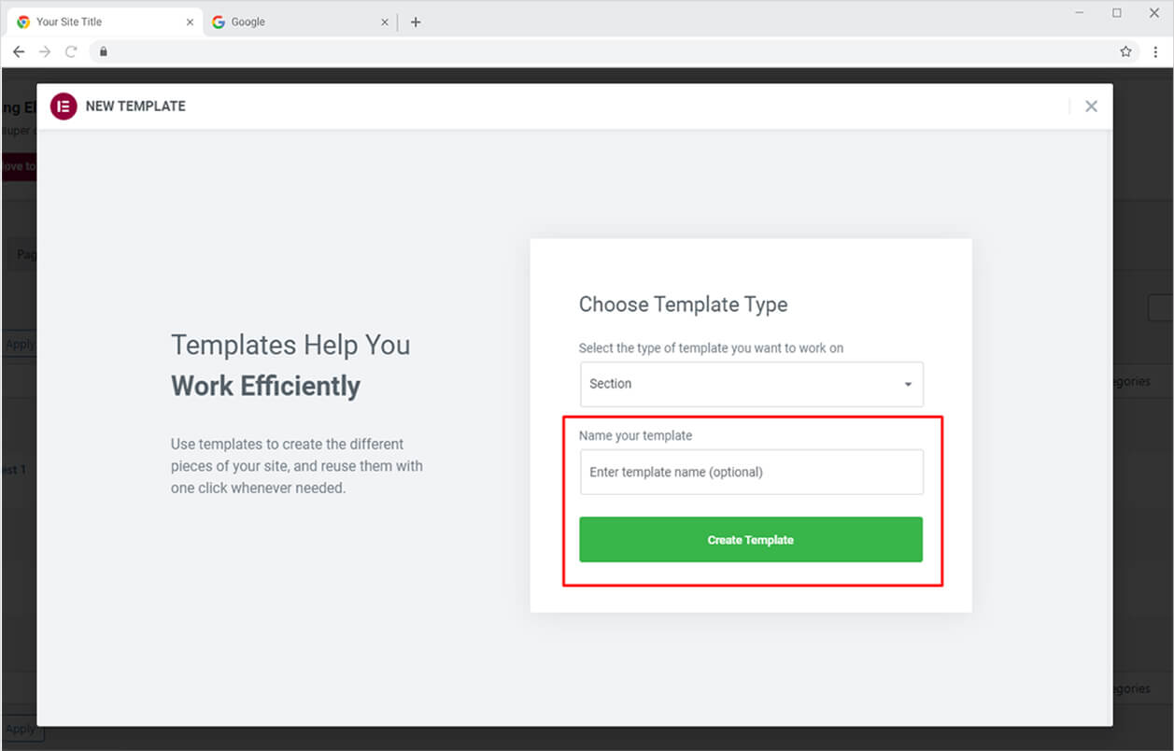The image size is (1174, 751).
Task: Open a new browser tab
Action: (x=416, y=21)
